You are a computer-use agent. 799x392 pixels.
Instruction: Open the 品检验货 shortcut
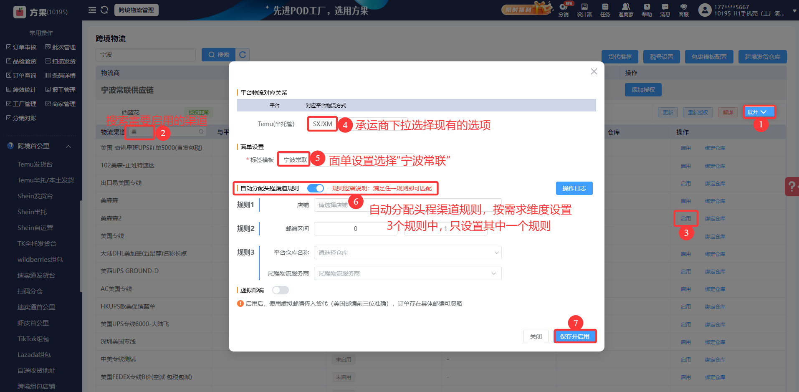click(21, 61)
